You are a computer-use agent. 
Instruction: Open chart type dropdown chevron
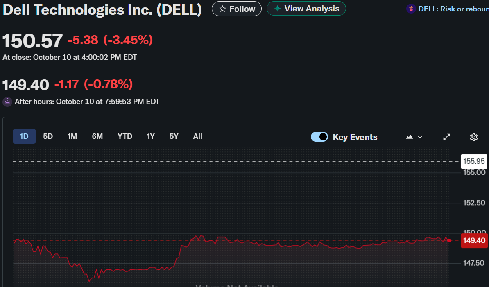coord(420,137)
